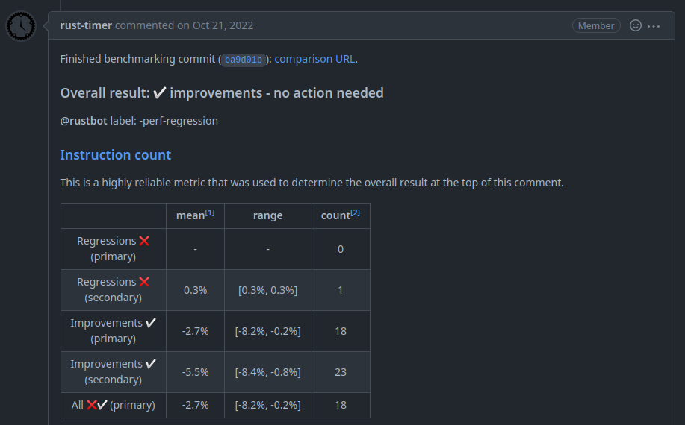Click the Member badge label
The height and width of the screenshot is (425, 685).
[596, 25]
